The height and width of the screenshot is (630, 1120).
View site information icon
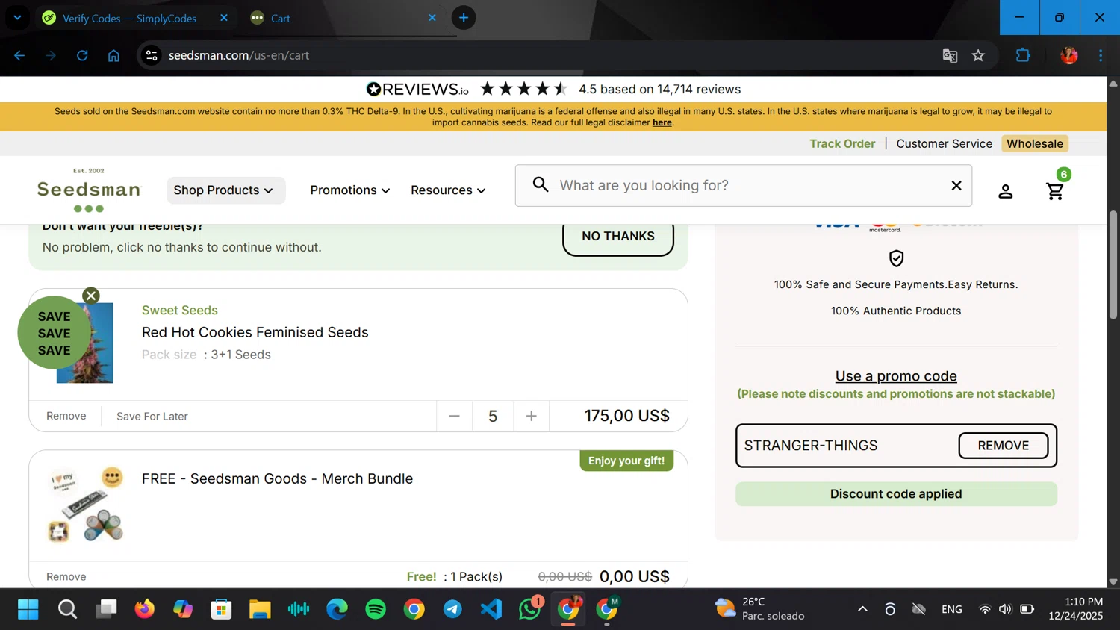pyautogui.click(x=152, y=55)
